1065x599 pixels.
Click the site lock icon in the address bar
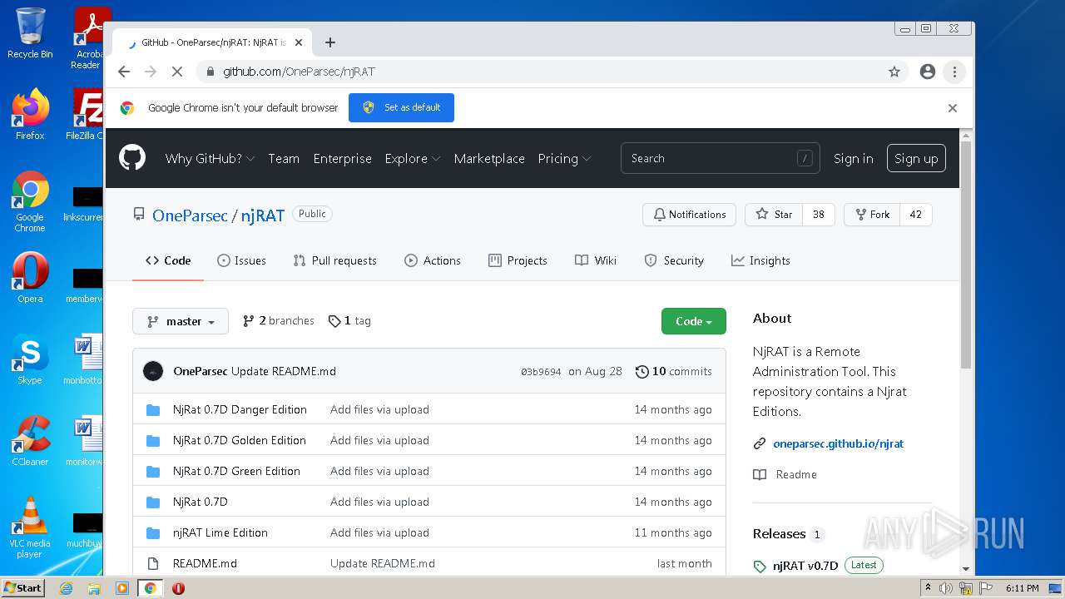tap(211, 72)
